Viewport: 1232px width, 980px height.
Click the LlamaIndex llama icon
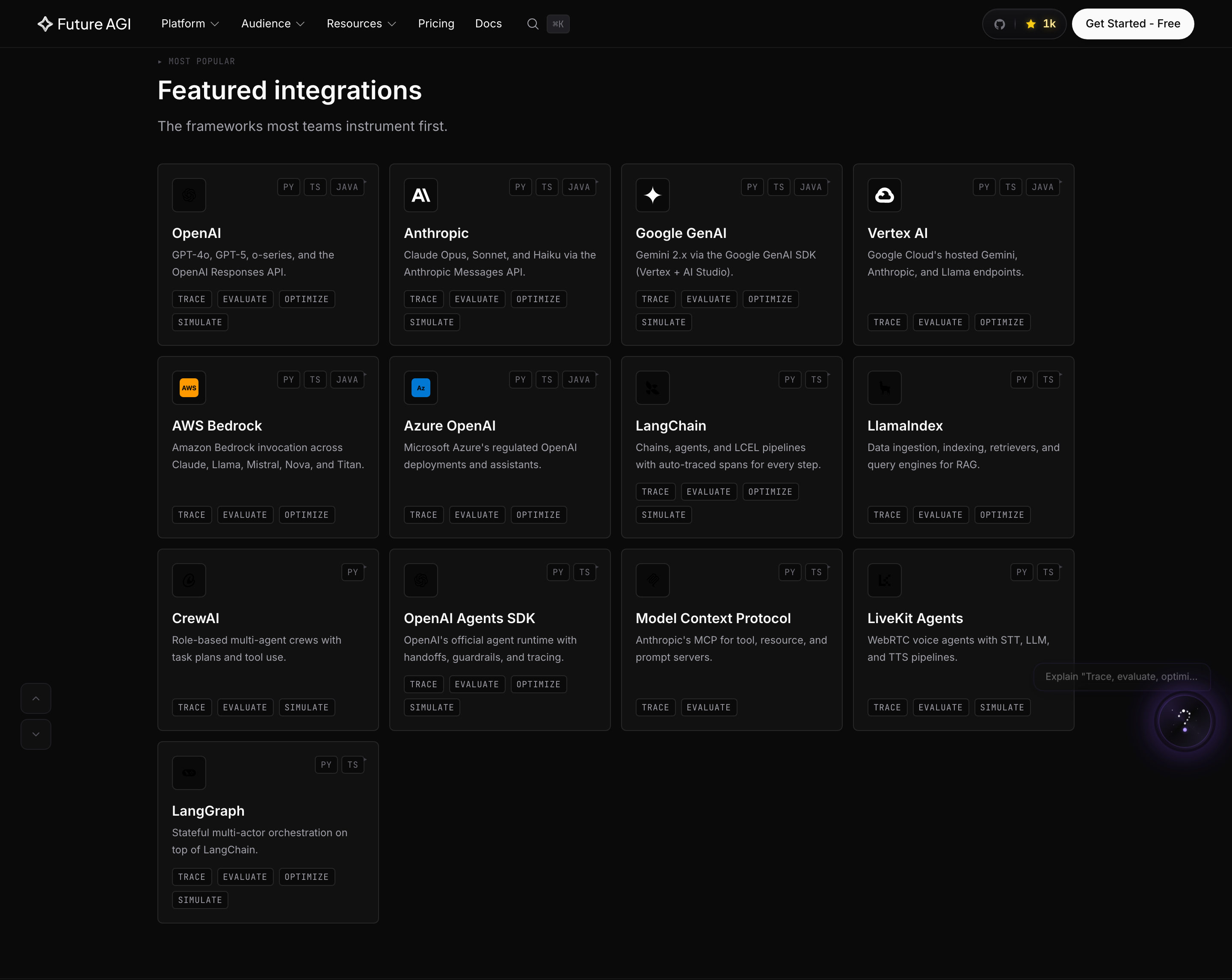point(885,388)
